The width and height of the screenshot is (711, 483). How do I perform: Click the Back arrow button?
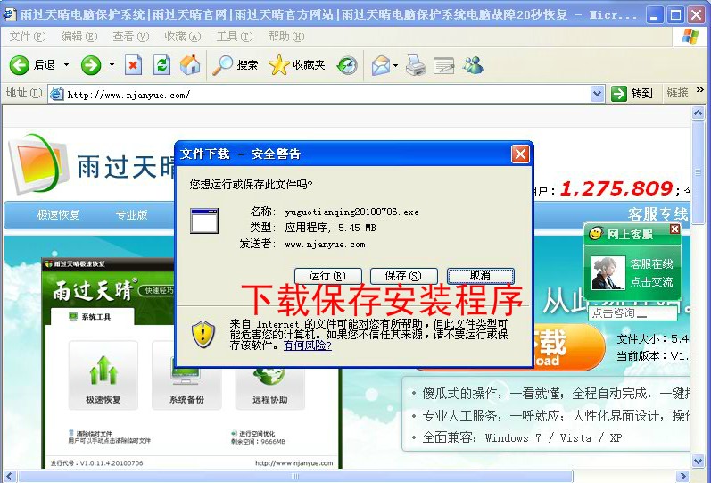(x=19, y=65)
